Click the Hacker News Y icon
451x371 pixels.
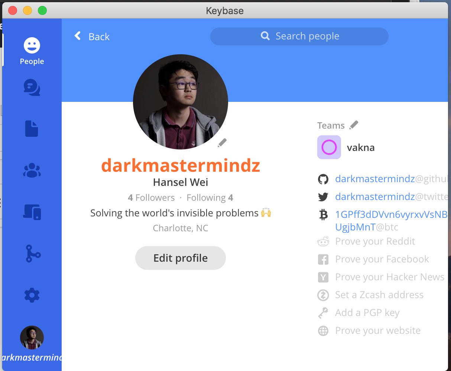(323, 277)
